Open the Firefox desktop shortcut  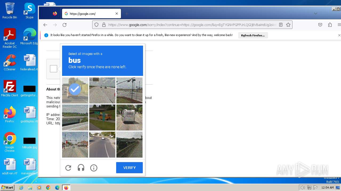(10, 114)
